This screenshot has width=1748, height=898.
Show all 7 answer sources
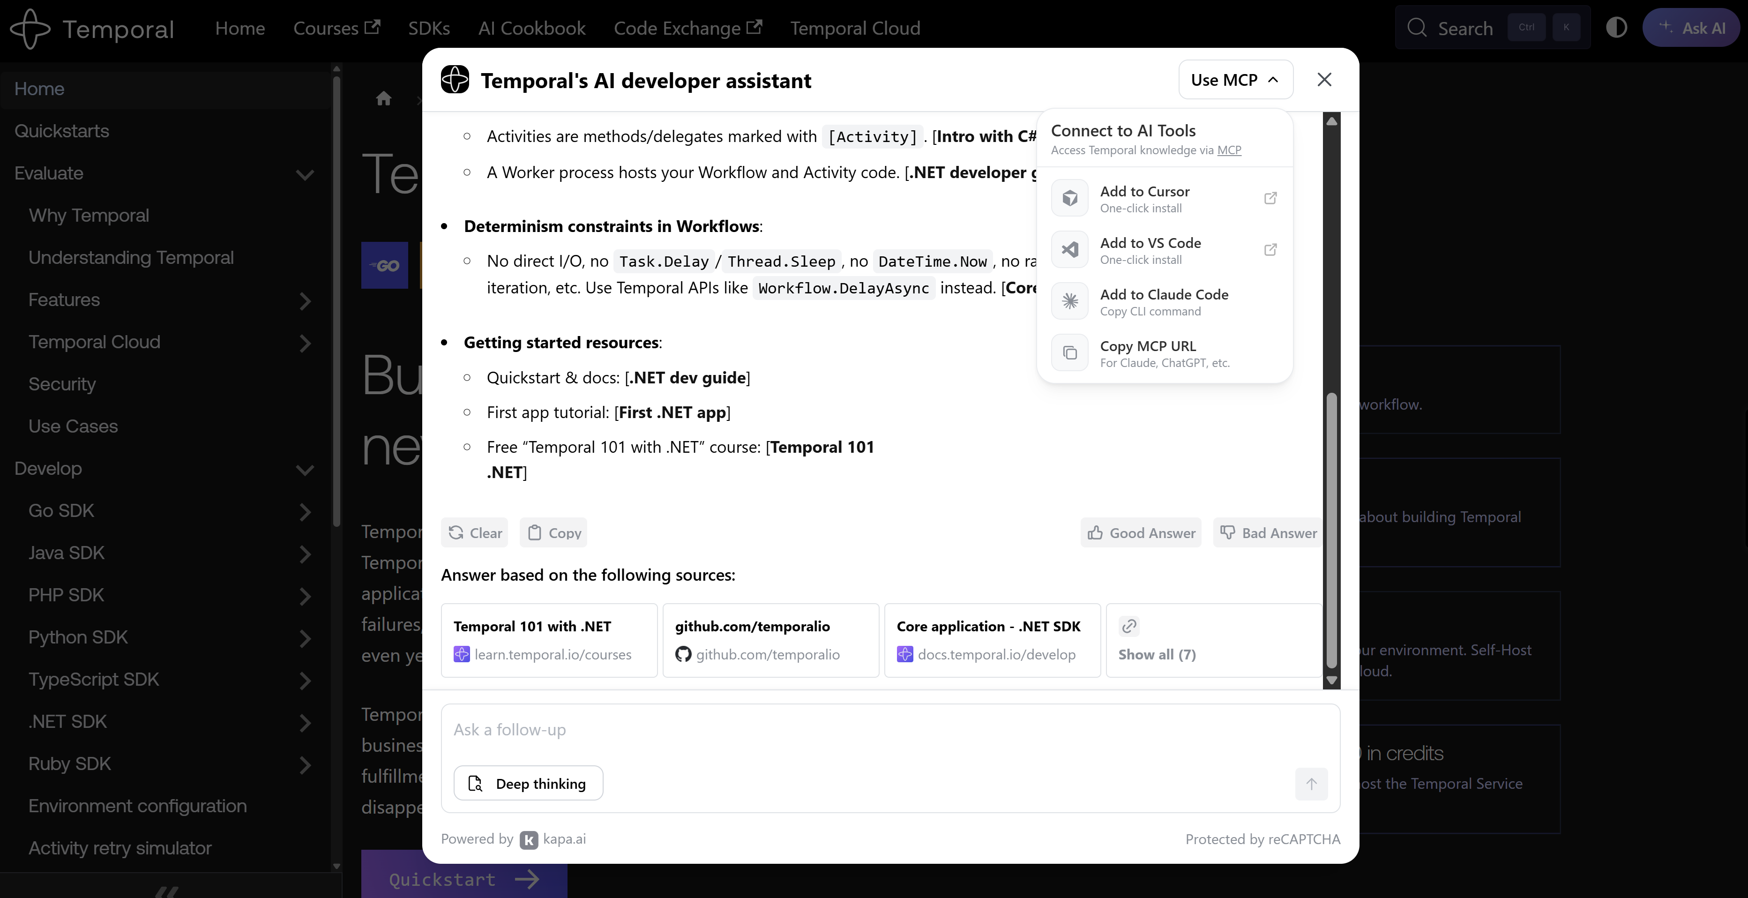point(1157,654)
